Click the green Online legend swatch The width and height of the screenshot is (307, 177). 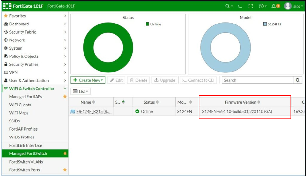tap(147, 24)
